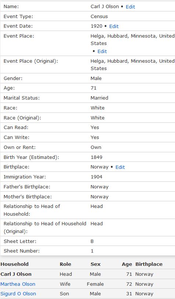This screenshot has height=299, width=175.
Task: Click Edit link next to Carl J Olson name
Action: tap(130, 7)
